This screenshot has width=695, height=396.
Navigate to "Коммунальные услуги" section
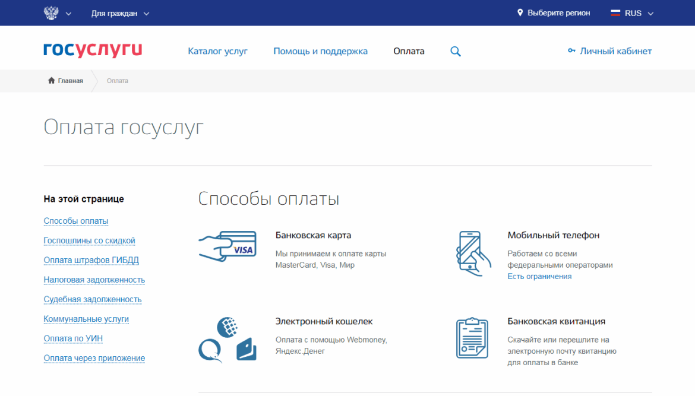pyautogui.click(x=86, y=319)
